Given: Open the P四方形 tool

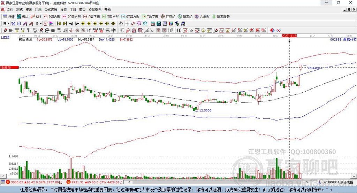Looking at the screenshot, I should 52,17.
